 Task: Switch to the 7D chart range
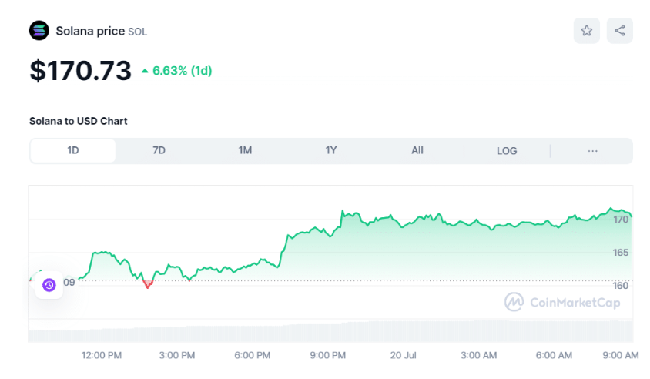click(x=159, y=151)
